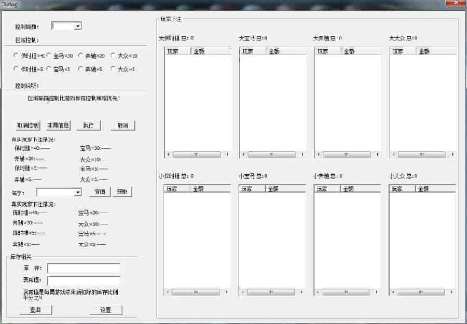467x324 pixels.
Task: Click 查询 button beside the 名字 dropdown
Action: click(100, 192)
